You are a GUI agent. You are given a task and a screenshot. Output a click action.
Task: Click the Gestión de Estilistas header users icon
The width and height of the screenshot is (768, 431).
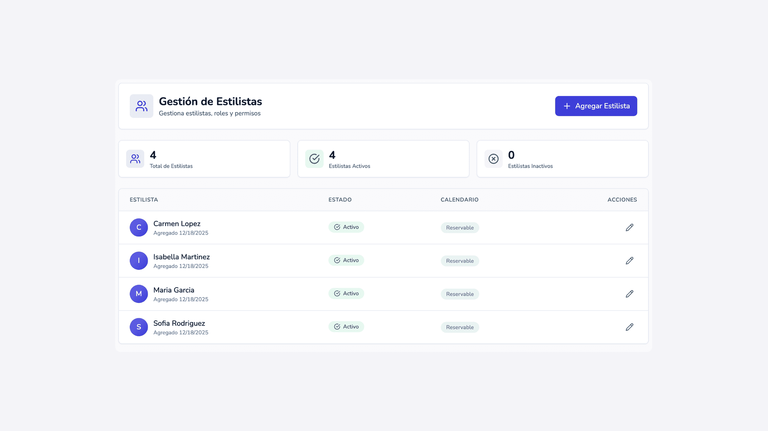pyautogui.click(x=141, y=106)
